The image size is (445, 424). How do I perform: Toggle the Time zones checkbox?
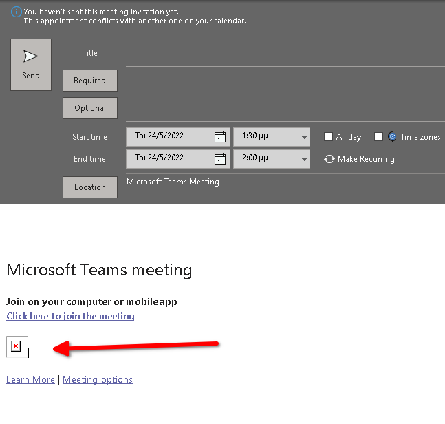pos(378,136)
